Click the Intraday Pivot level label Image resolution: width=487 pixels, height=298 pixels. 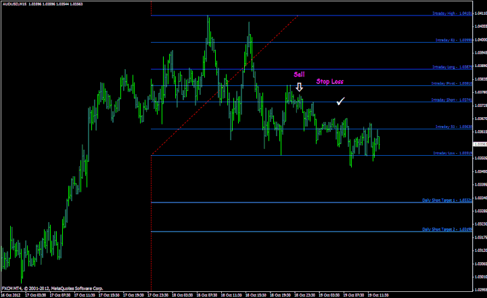[x=452, y=83]
